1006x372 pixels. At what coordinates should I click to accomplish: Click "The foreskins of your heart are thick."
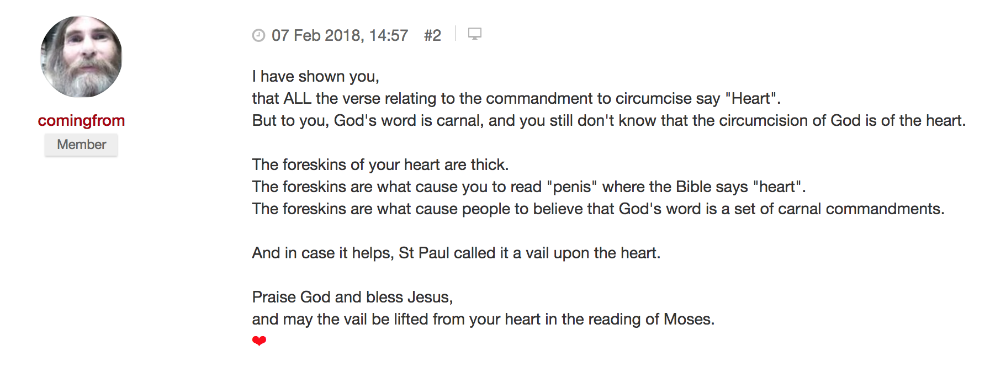point(380,164)
